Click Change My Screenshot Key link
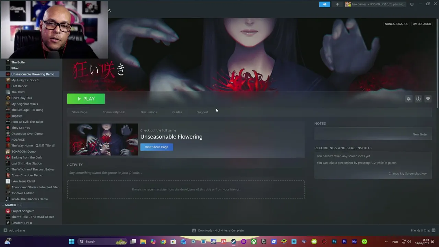439x247 pixels. tap(407, 173)
